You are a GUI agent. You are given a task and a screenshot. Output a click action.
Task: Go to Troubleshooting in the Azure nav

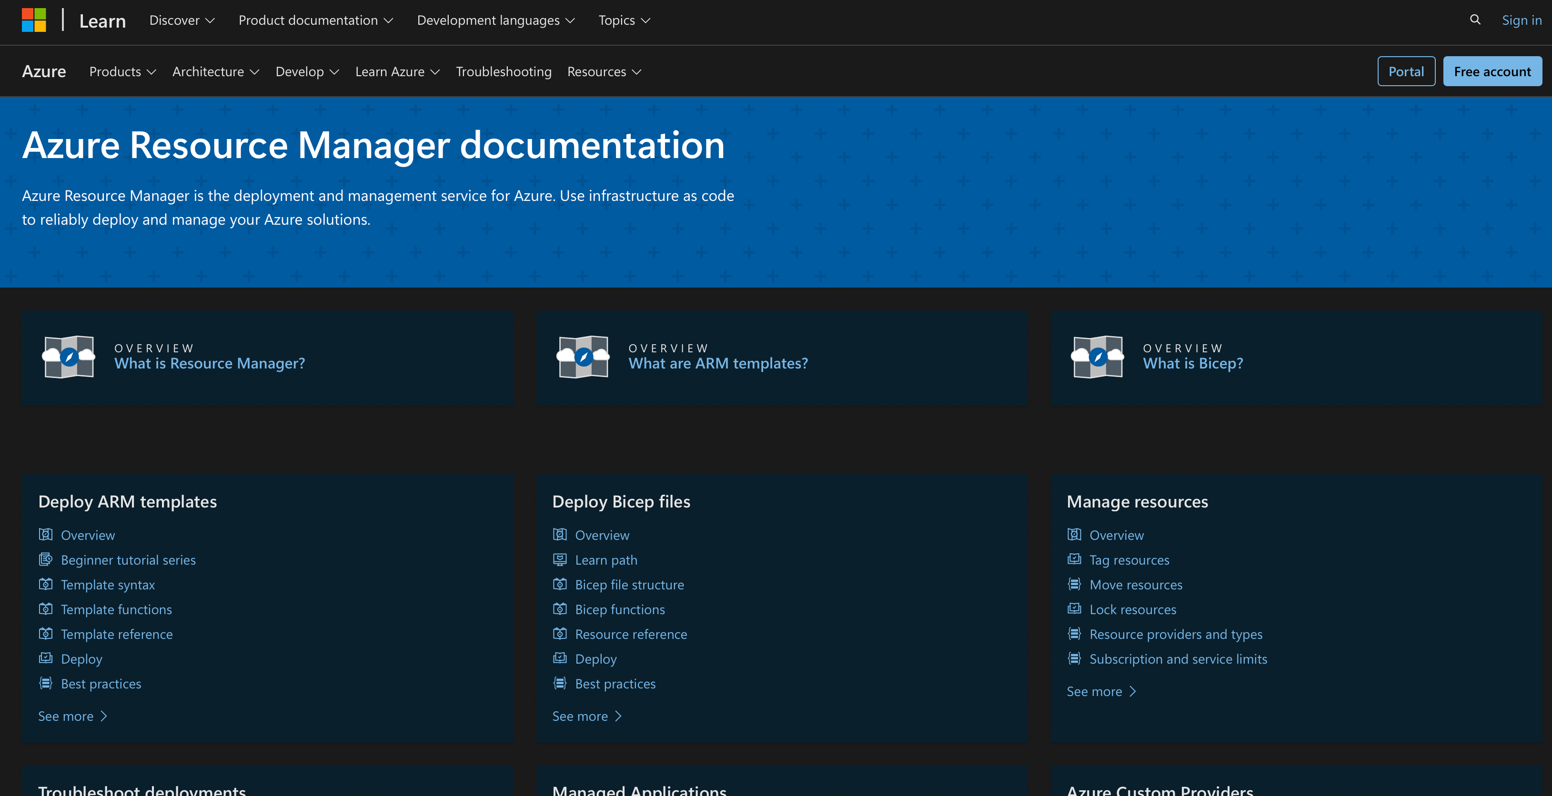[x=504, y=72]
